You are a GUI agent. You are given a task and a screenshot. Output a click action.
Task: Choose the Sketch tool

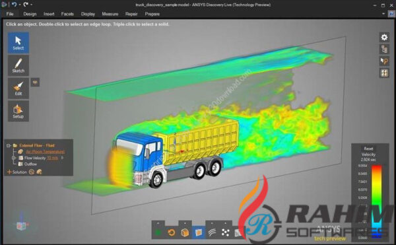[x=18, y=65]
